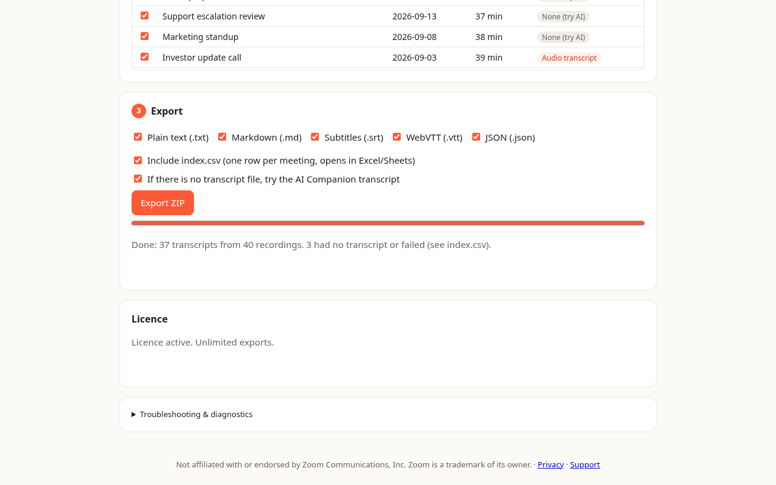
Task: Disable AI Companion transcript fallback option
Action: [x=138, y=179]
